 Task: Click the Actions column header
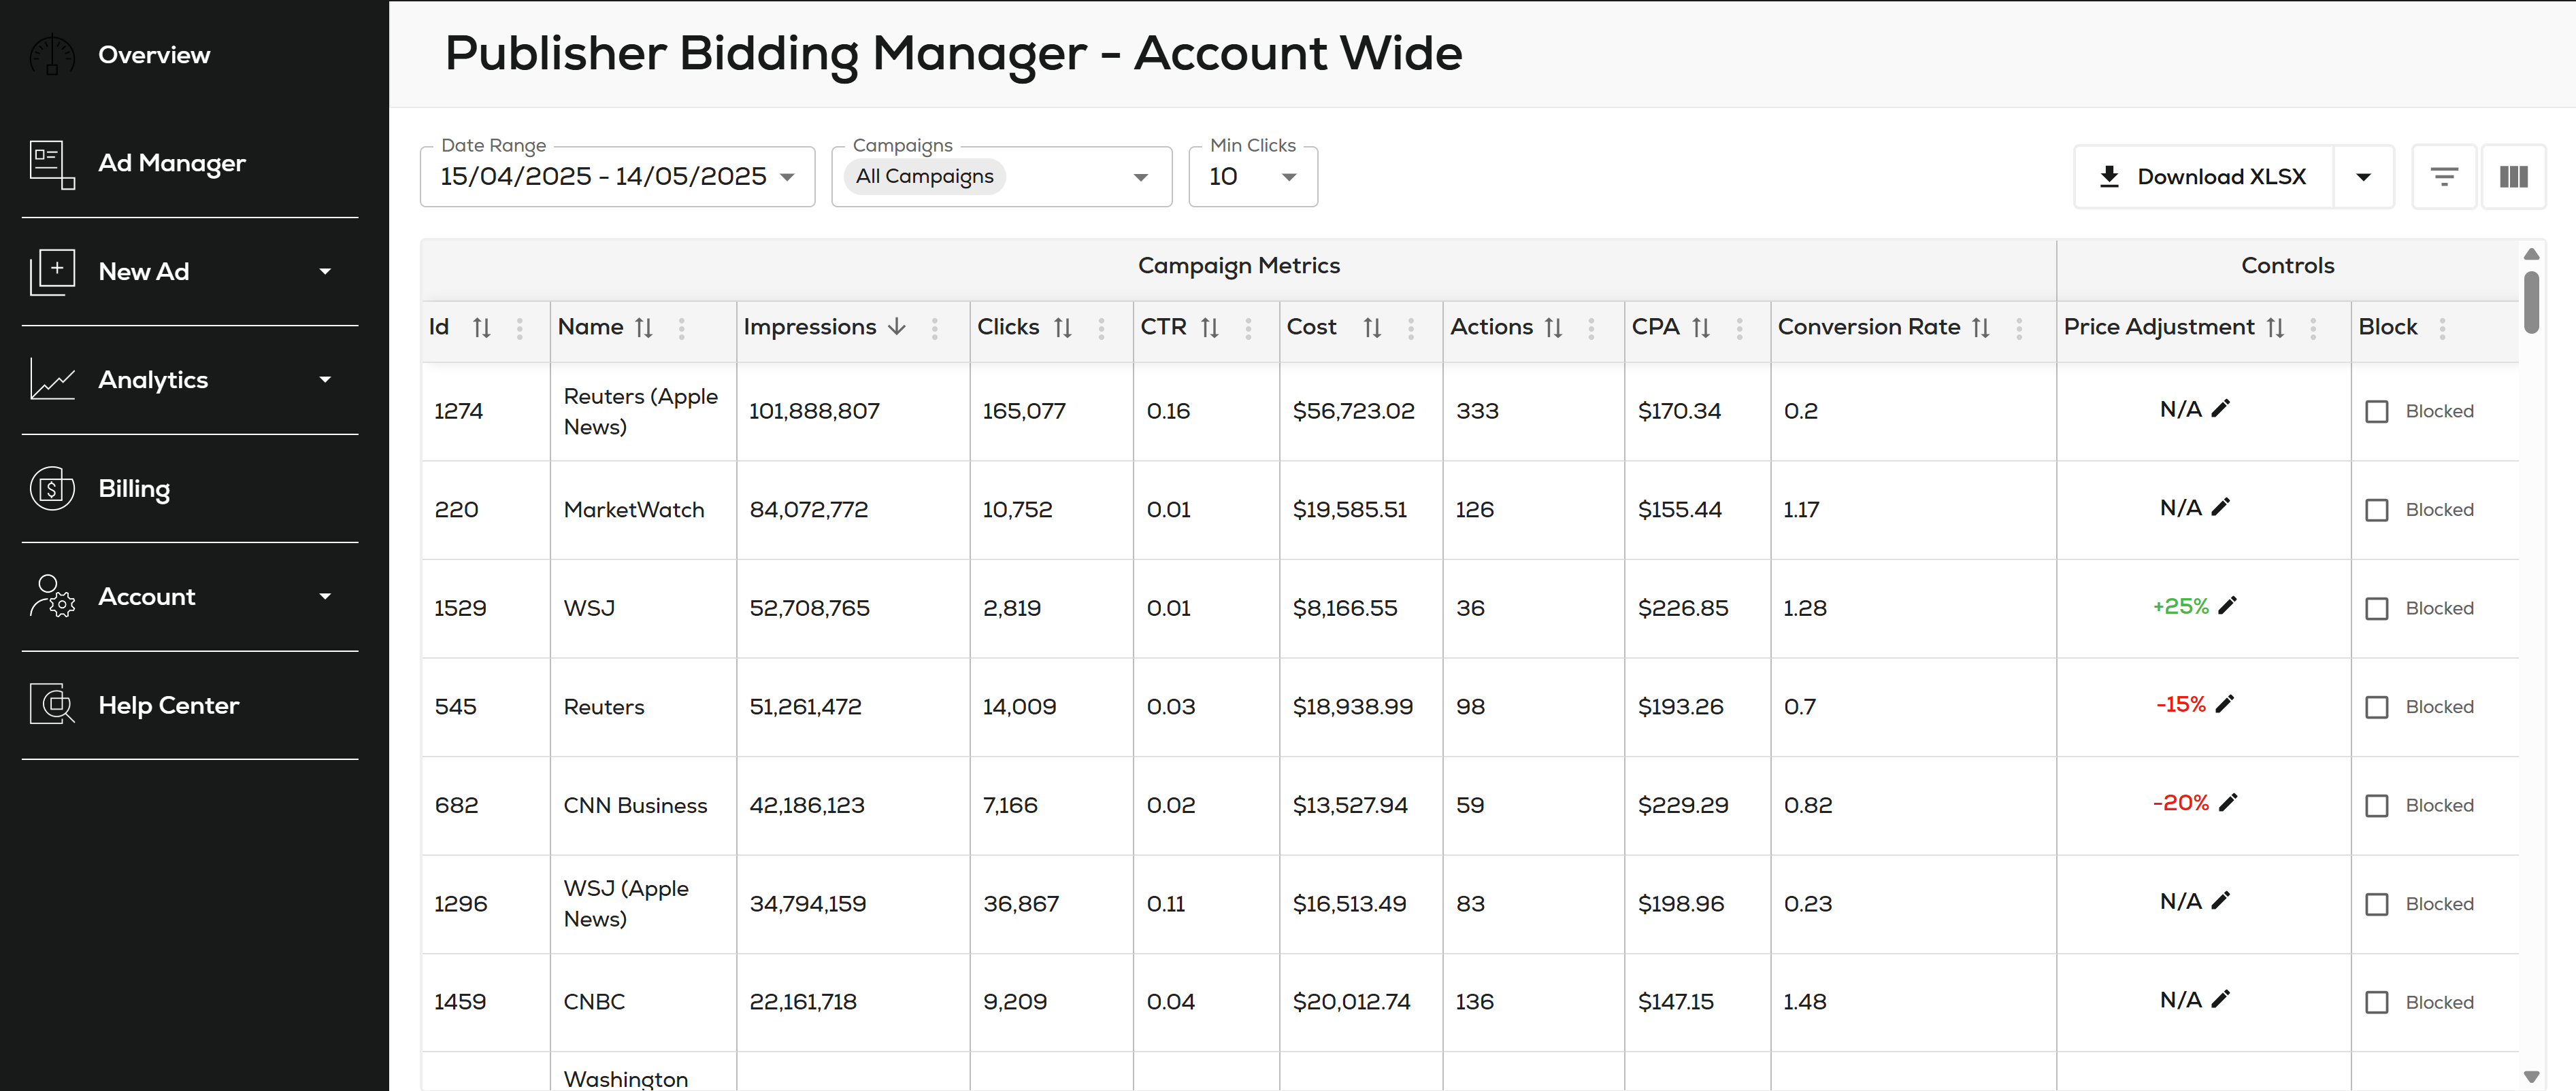pos(1491,327)
